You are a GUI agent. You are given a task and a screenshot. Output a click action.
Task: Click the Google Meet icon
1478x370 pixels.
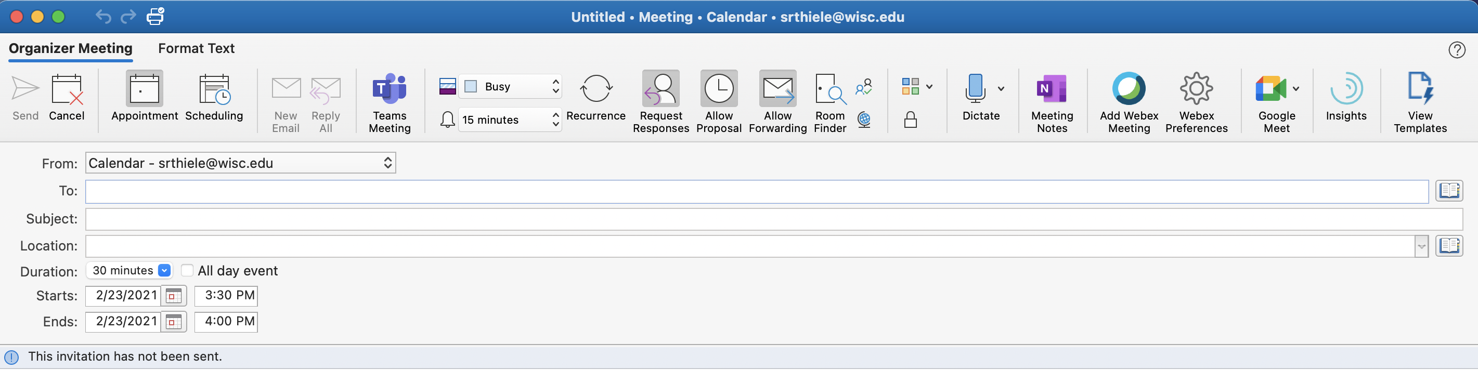tap(1270, 88)
